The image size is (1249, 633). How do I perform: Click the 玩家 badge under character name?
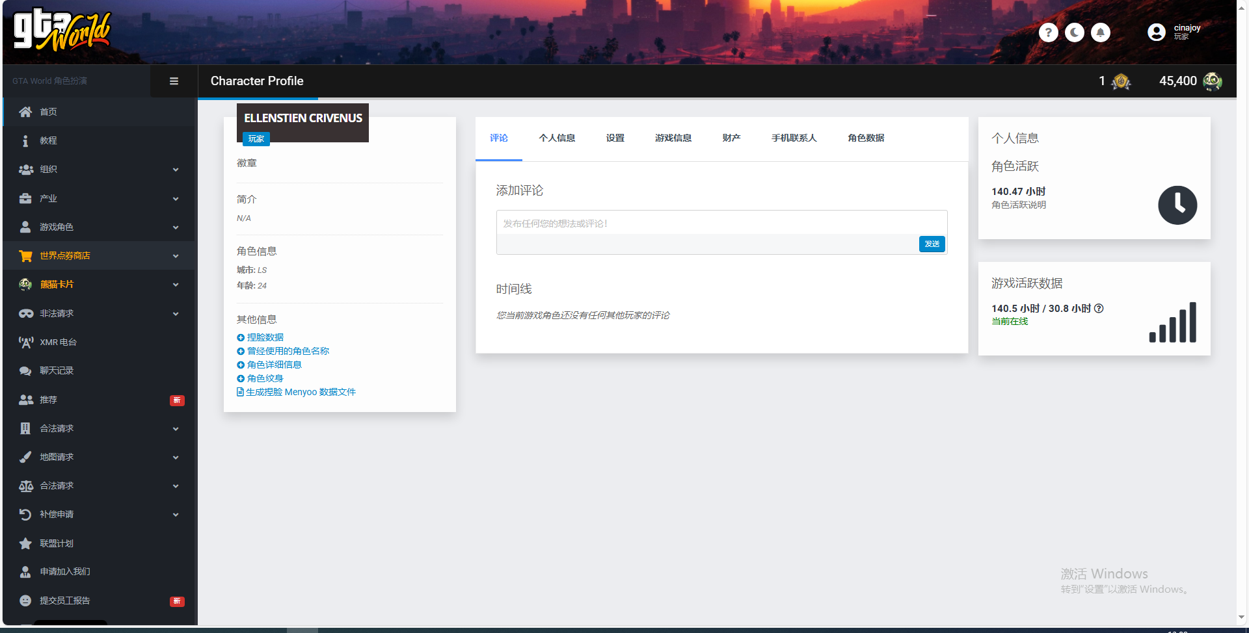pyautogui.click(x=256, y=139)
